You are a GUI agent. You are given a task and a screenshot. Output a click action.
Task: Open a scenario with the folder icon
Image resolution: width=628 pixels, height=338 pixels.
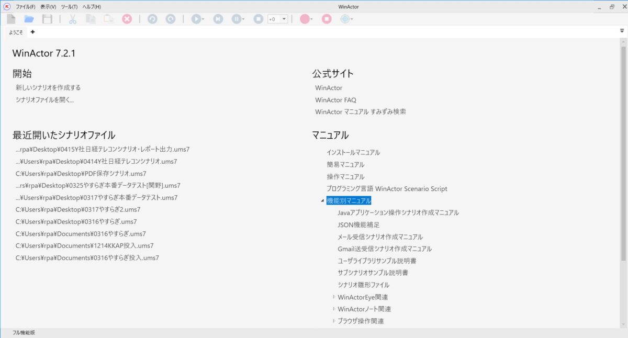click(29, 19)
